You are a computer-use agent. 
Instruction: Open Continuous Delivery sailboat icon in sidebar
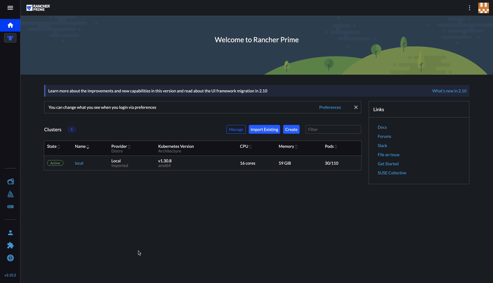coord(10,194)
